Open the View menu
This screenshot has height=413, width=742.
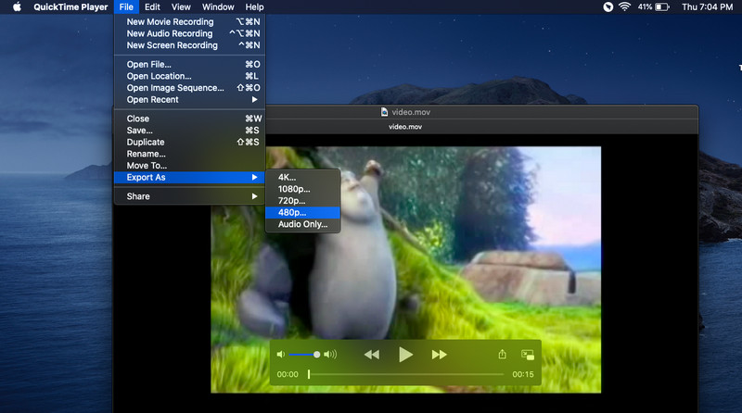181,6
